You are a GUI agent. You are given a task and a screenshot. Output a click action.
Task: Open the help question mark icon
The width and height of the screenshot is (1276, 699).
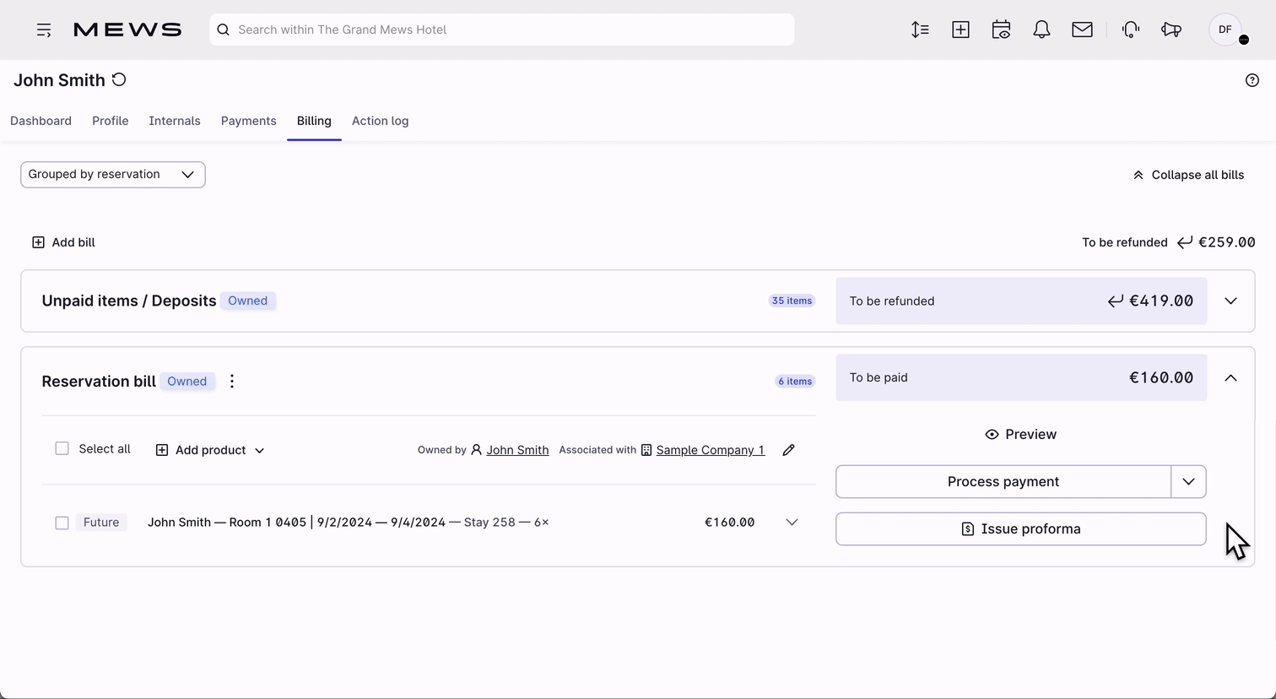coord(1252,80)
